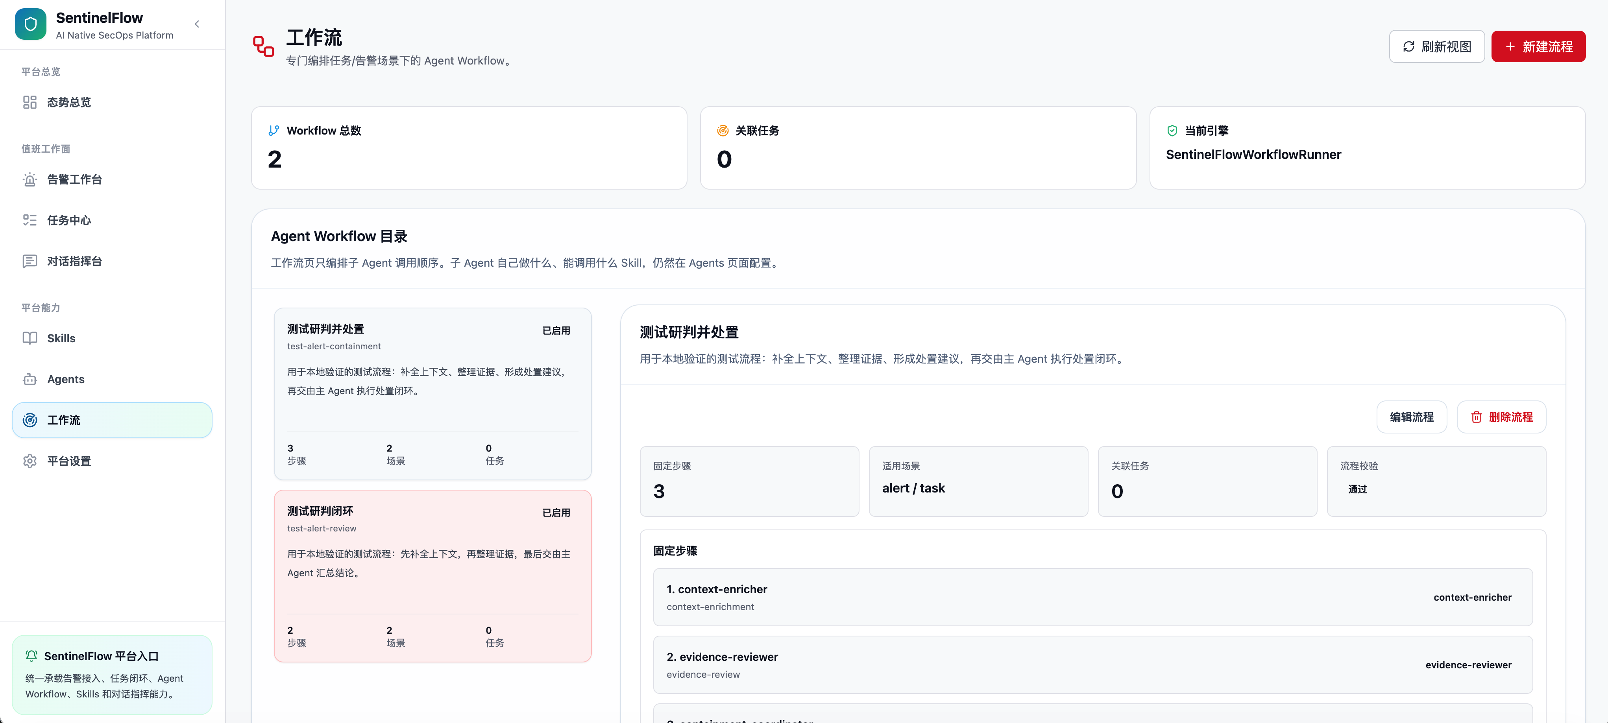The width and height of the screenshot is (1608, 723).
Task: Click the 固定步骤 stat card showing 3
Action: (x=749, y=481)
